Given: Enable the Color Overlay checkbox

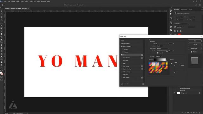Looking at the screenshot, I should point(122,66).
